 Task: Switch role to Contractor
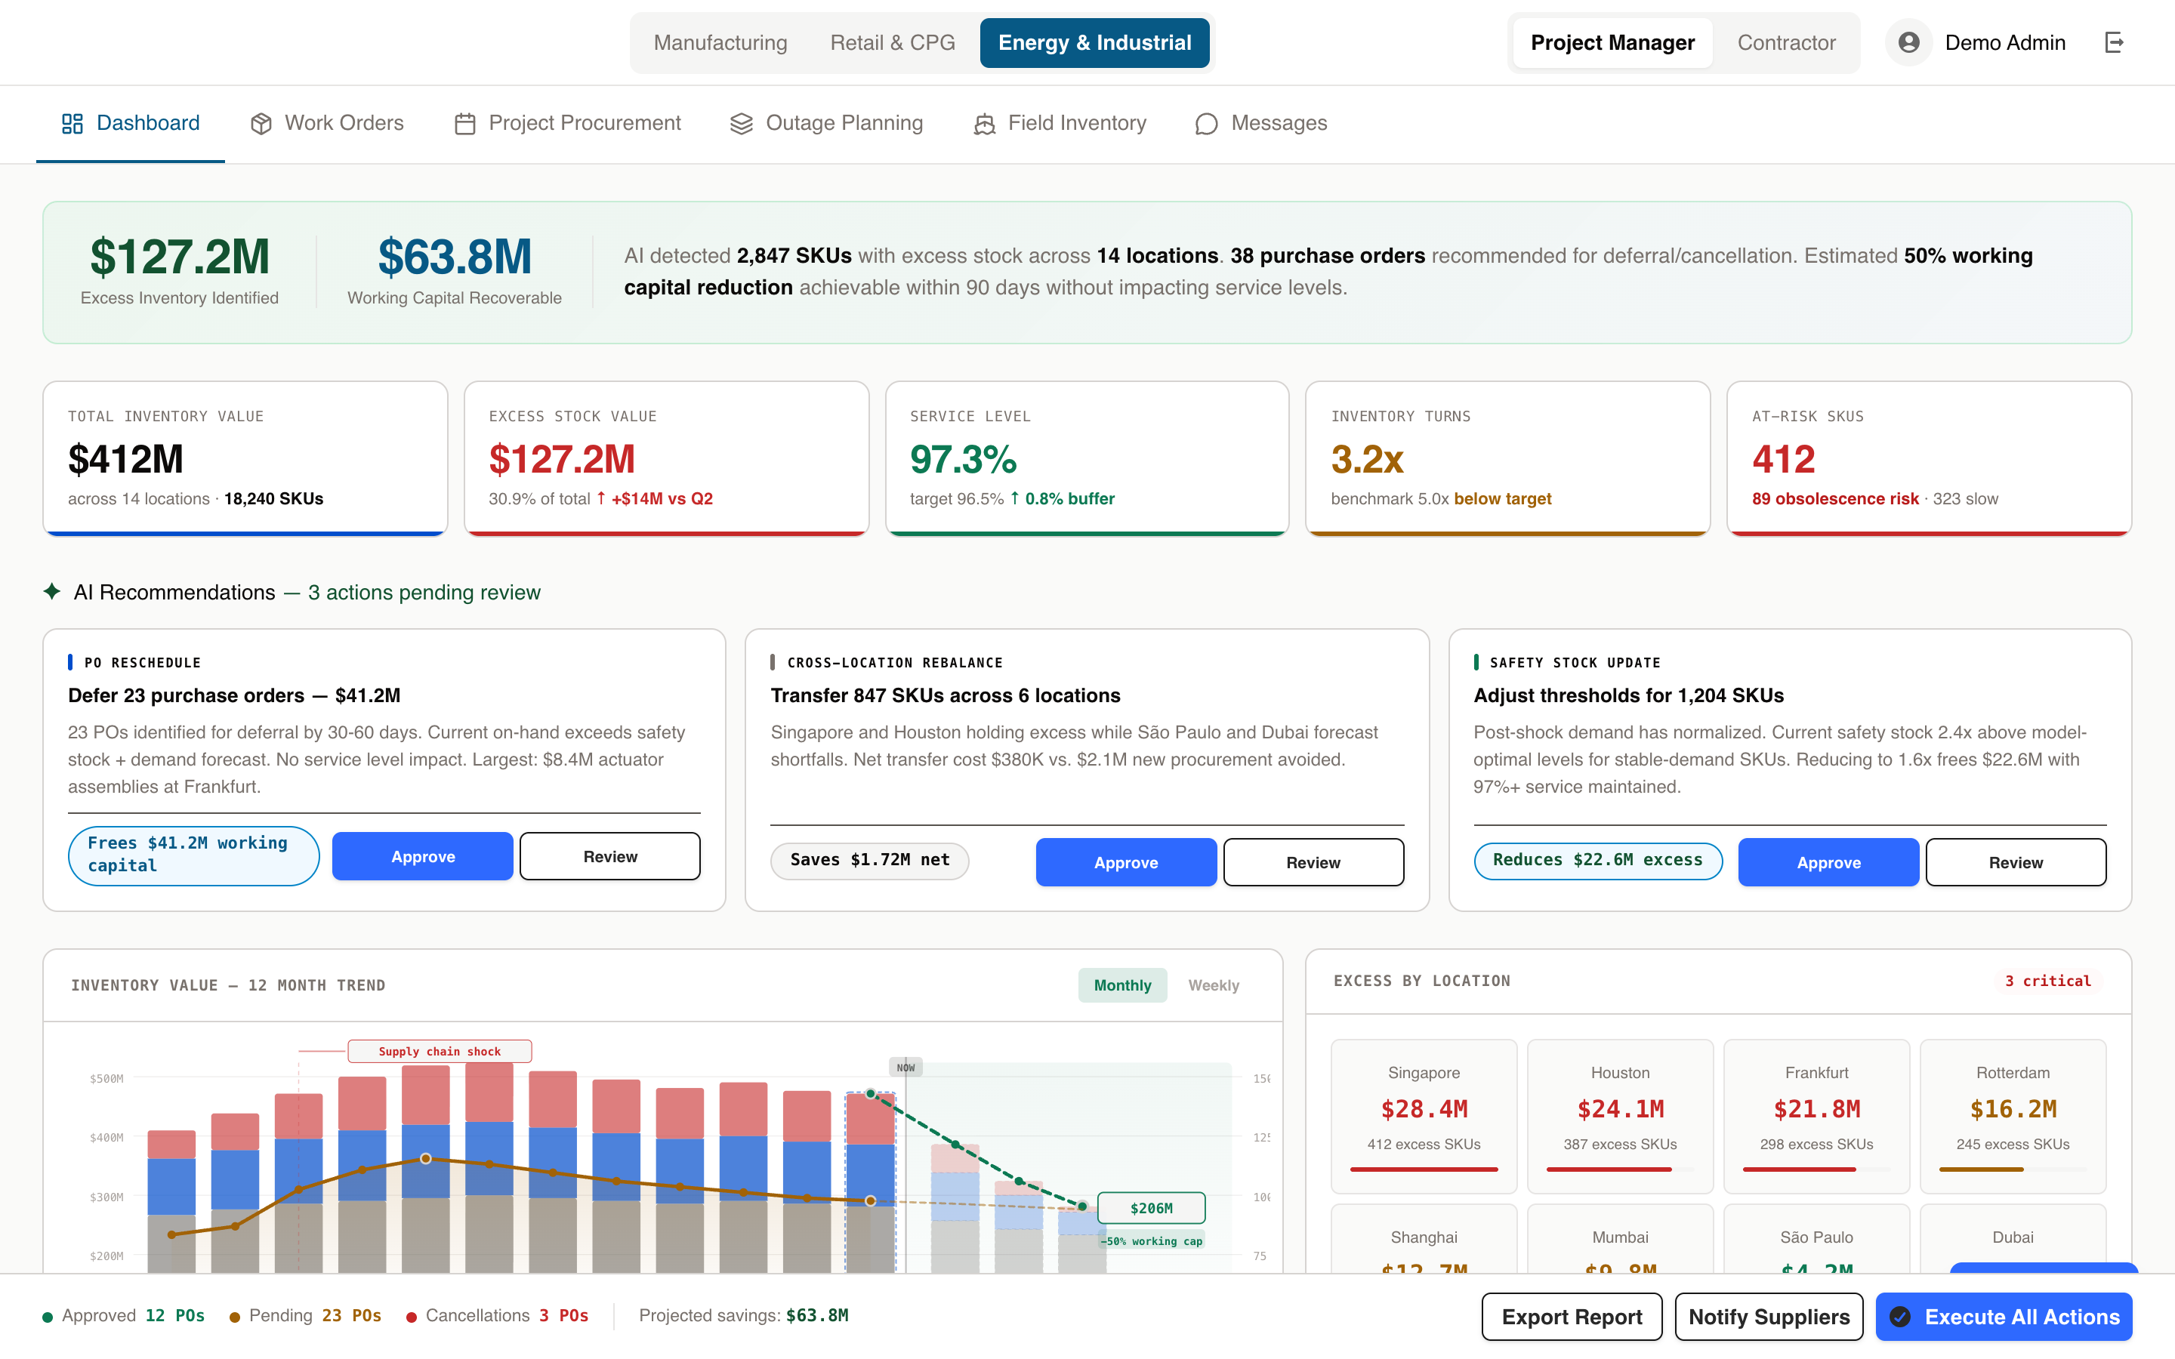pos(1787,42)
